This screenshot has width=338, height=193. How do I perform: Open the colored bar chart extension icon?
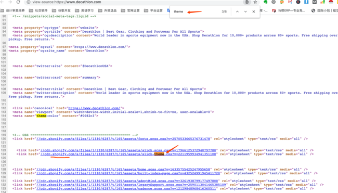323,2
